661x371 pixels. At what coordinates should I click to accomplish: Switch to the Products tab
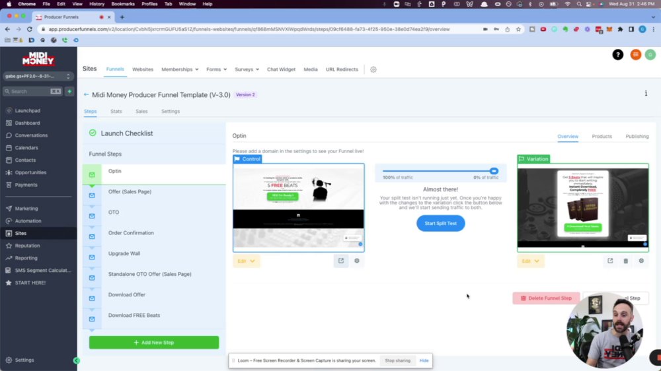(x=602, y=137)
